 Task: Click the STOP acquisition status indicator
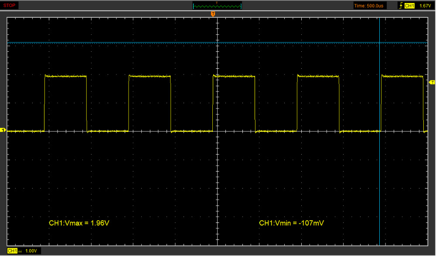(9, 5)
